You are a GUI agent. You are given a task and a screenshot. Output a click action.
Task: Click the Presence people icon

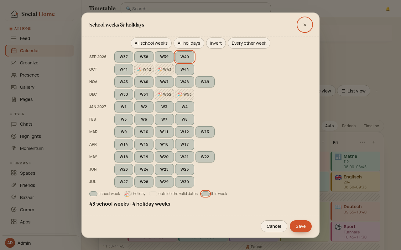[x=14, y=75]
